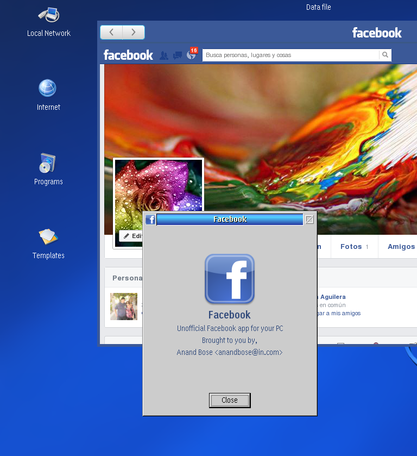The image size is (417, 456).
Task: Click the dialog's top-right window button
Action: pos(309,220)
